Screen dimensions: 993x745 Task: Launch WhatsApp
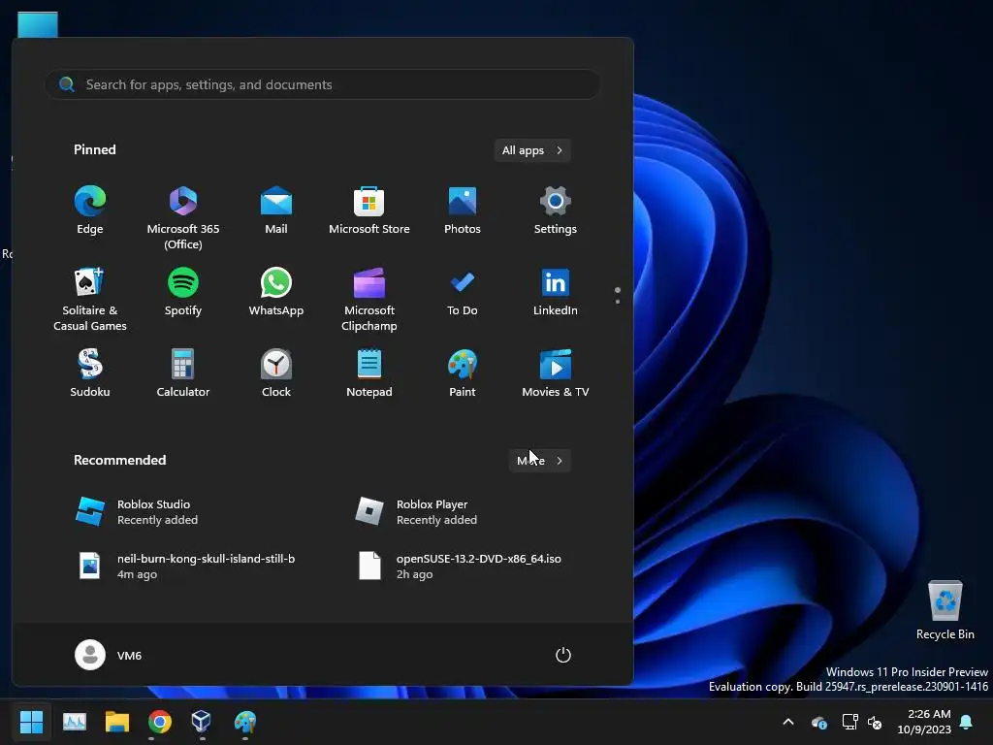pyautogui.click(x=276, y=293)
